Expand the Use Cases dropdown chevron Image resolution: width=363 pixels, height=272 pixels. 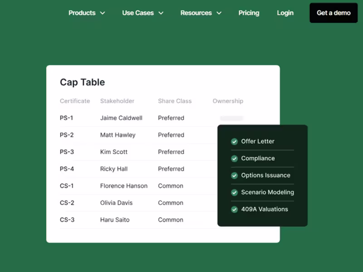(x=161, y=13)
